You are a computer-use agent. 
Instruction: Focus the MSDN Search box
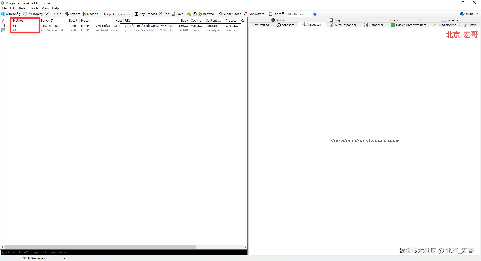click(x=299, y=14)
